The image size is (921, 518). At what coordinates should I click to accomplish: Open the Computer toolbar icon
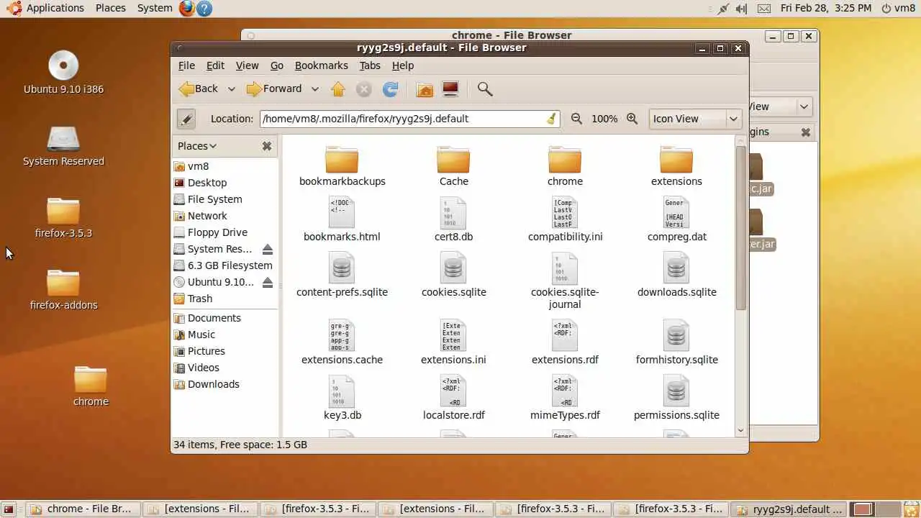450,89
